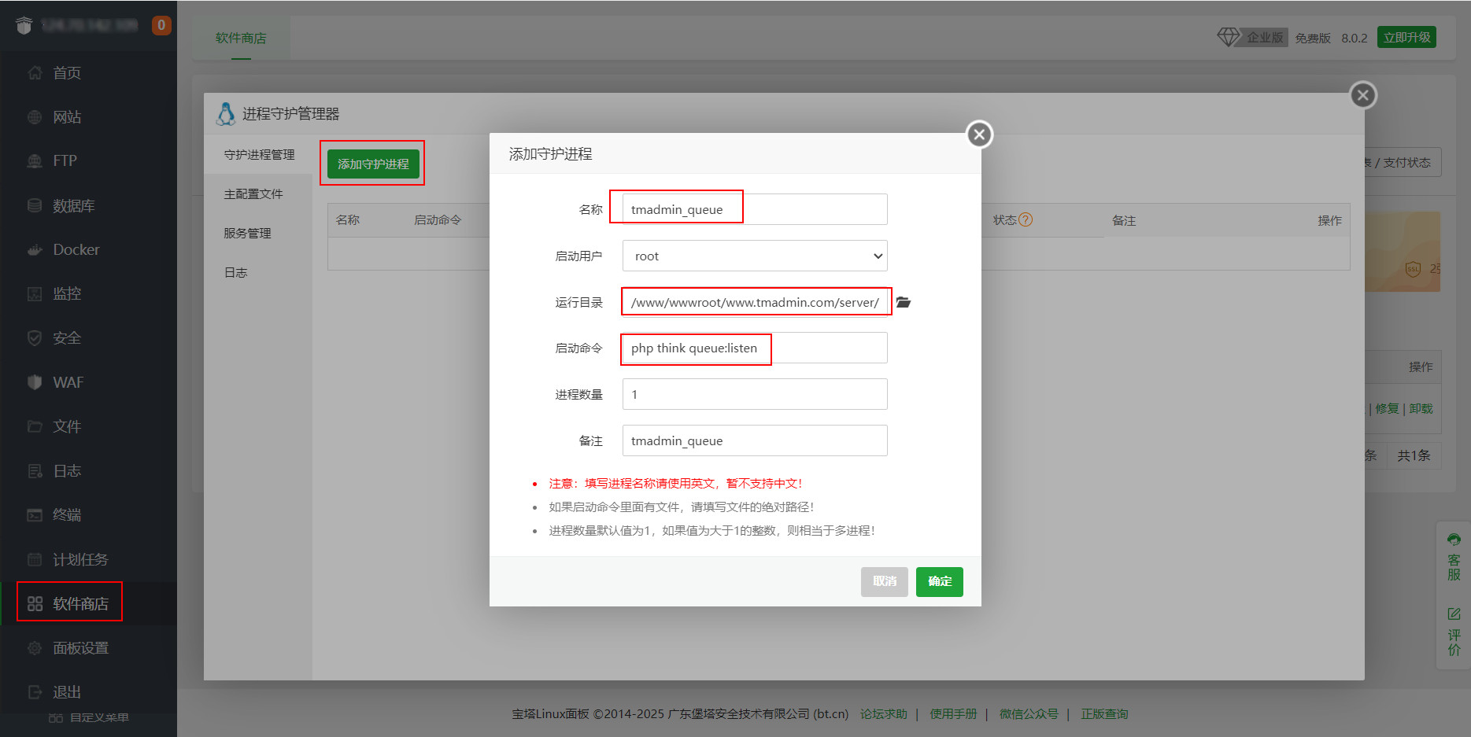Click the 进程数量 input field
The width and height of the screenshot is (1471, 737).
click(x=754, y=395)
